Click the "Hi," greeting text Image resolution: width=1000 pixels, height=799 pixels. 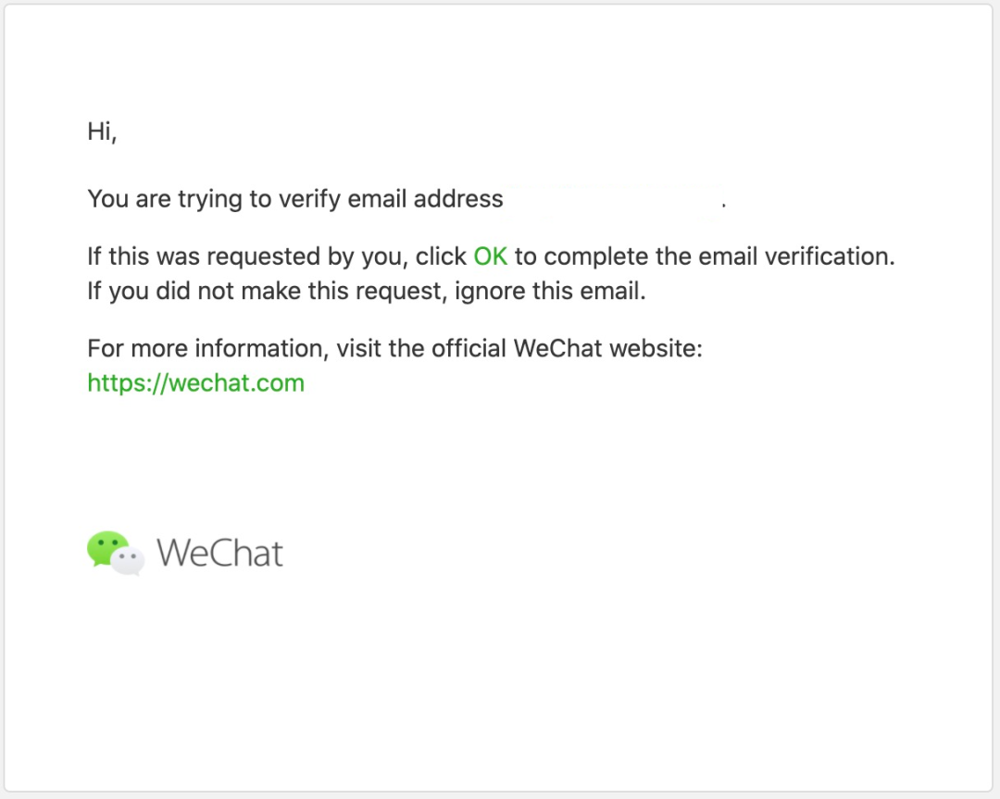coord(102,131)
